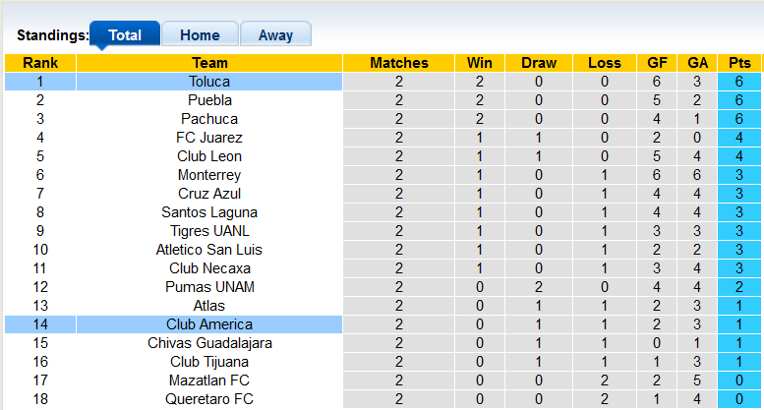Screen dimensions: 764x410
Task: Click Cruz Azul team name
Action: [x=209, y=194]
